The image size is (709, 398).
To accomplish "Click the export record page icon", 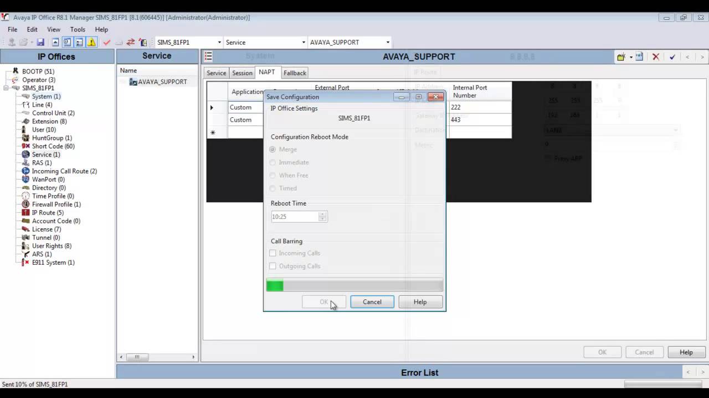I will point(639,56).
